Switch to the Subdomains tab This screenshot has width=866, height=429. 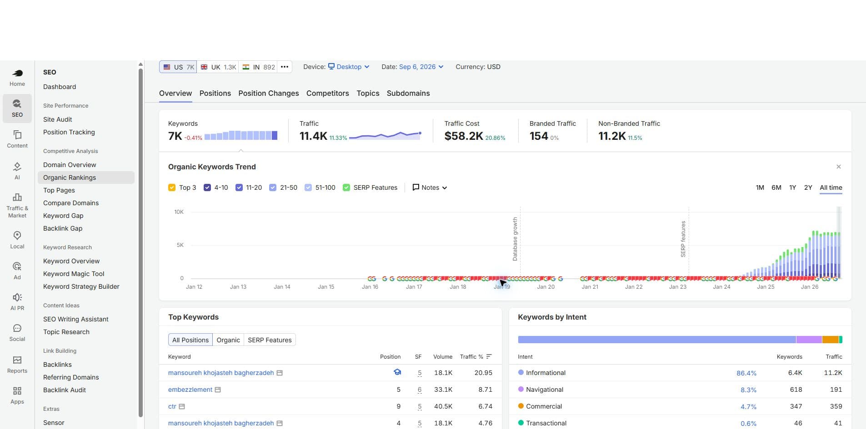click(408, 93)
